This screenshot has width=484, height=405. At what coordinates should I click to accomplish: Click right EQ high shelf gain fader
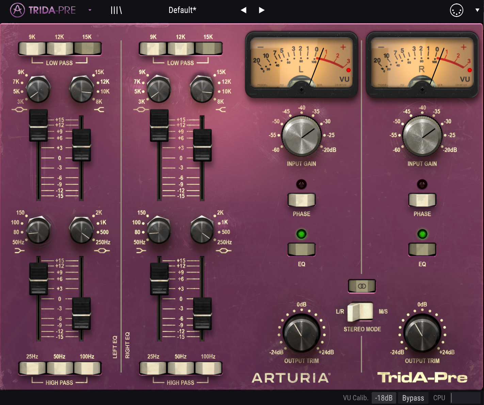pos(203,145)
